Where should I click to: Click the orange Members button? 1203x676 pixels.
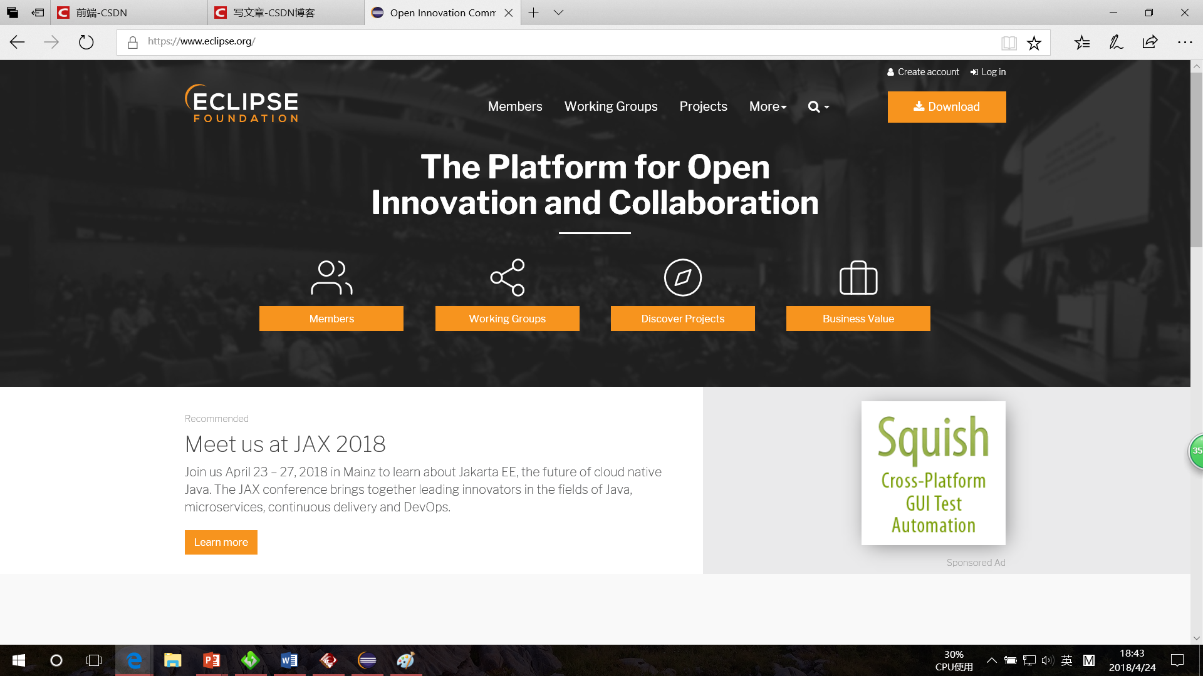[331, 319]
